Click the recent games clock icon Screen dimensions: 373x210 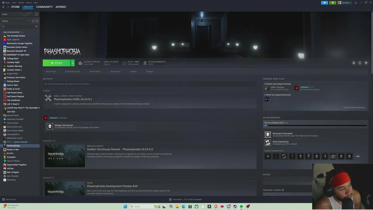click(33, 21)
